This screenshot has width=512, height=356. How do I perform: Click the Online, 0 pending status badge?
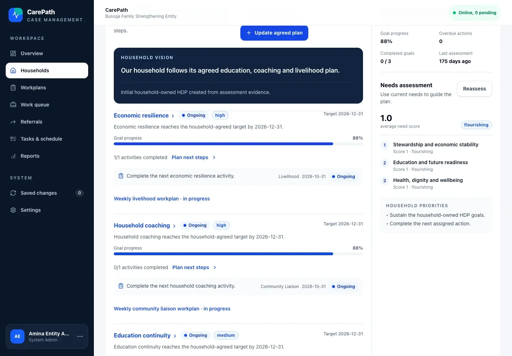pyautogui.click(x=474, y=13)
